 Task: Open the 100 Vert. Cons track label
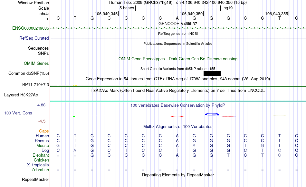pyautogui.click(x=18, y=113)
